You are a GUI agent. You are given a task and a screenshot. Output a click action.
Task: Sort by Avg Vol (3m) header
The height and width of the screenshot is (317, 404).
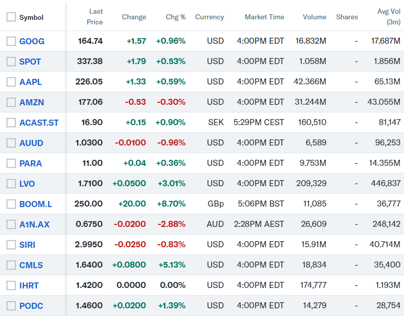[389, 17]
